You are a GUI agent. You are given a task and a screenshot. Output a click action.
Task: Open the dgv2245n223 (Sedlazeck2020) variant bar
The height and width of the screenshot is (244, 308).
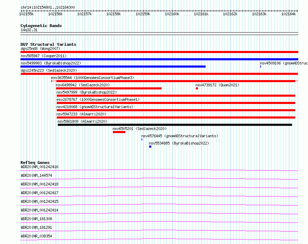[x=159, y=74]
